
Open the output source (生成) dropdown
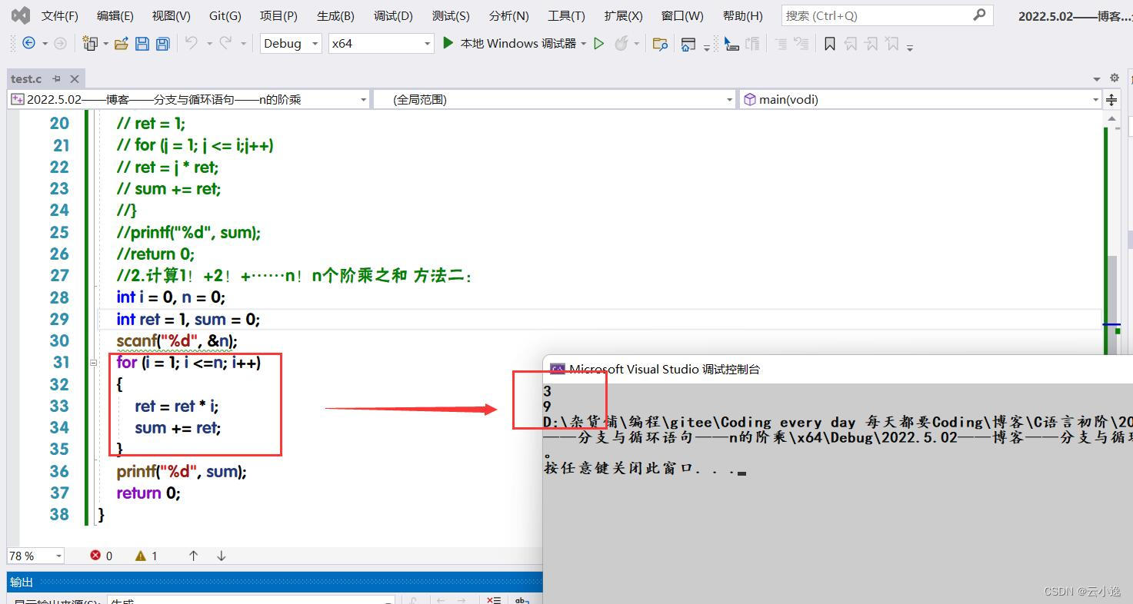pyautogui.click(x=251, y=600)
